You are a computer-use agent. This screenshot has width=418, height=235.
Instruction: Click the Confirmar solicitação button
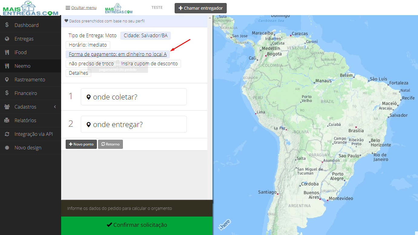click(x=137, y=225)
